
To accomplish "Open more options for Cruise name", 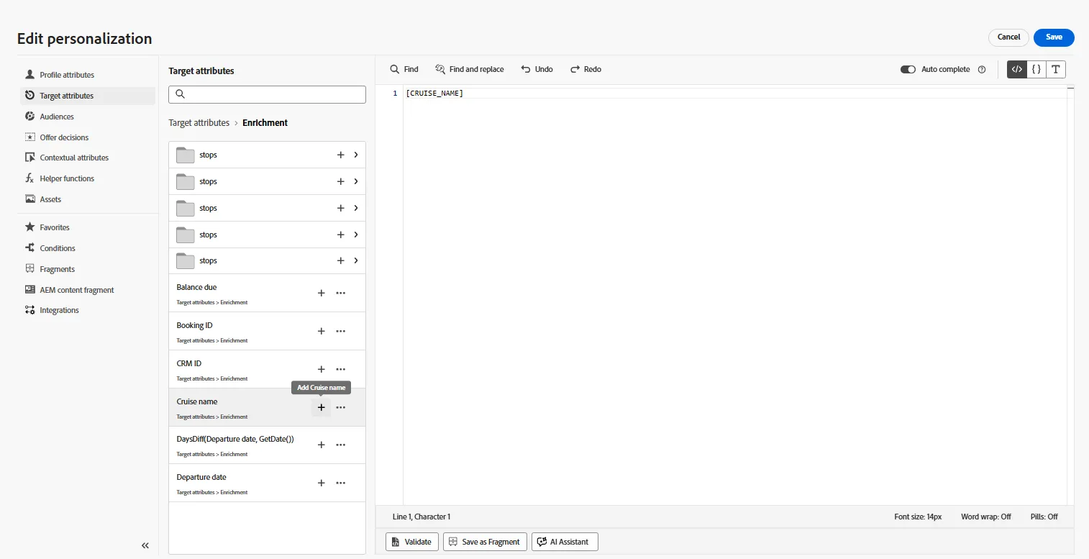I will [341, 408].
